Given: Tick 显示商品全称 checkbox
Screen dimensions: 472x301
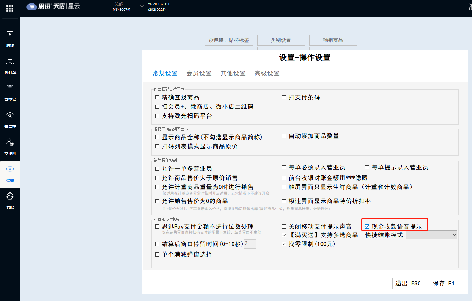Looking at the screenshot, I should pyautogui.click(x=157, y=137).
